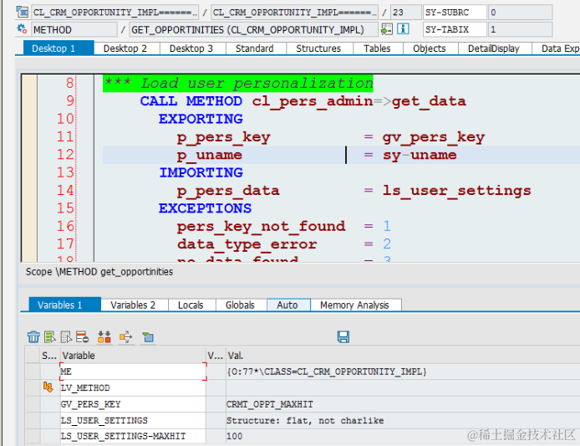Click the first CL_CRM_OPPORTUNITY_IMPL program field

[x=115, y=13]
